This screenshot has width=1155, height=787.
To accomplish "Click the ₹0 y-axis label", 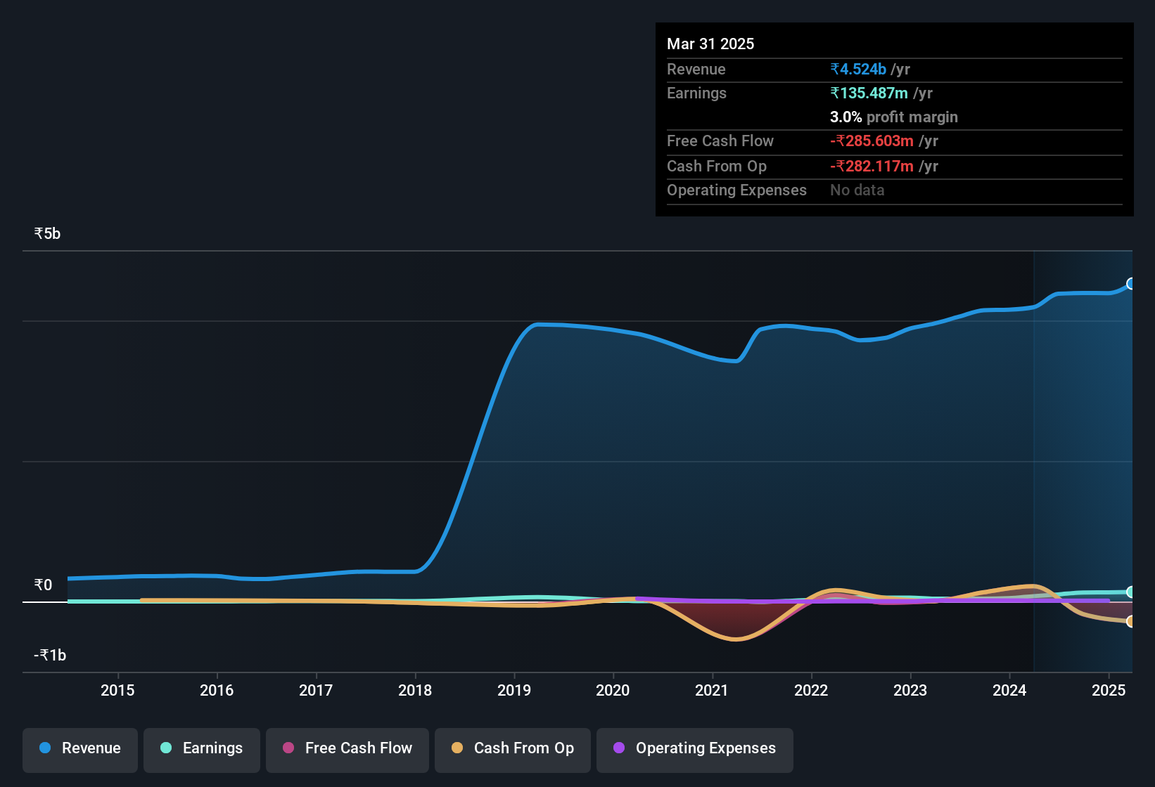I will [x=43, y=585].
